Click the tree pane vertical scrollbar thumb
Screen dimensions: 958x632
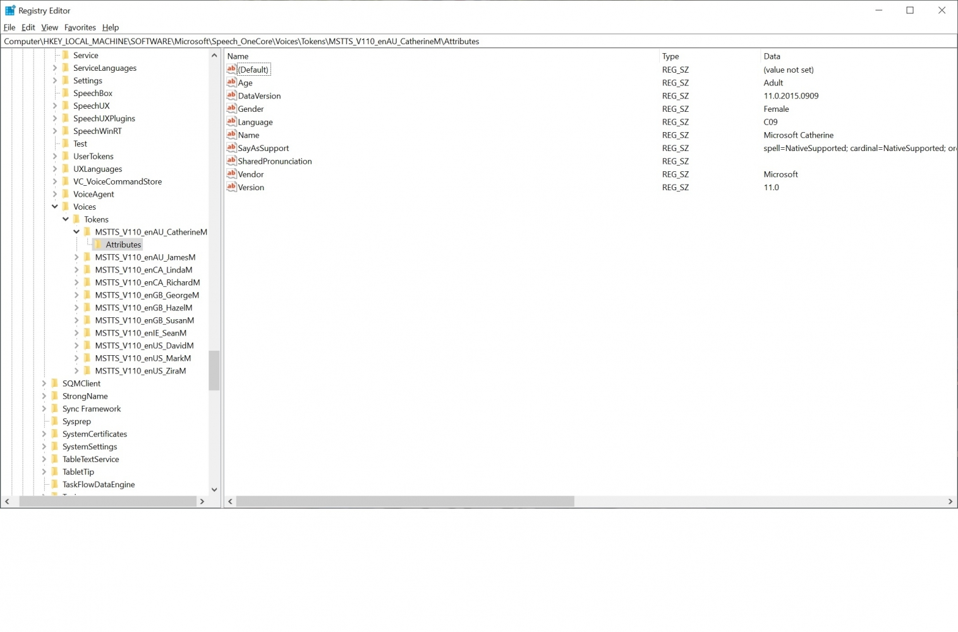coord(214,370)
